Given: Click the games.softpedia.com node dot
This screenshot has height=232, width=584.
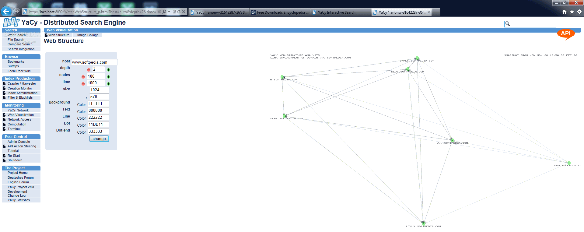Looking at the screenshot, I should tap(417, 58).
